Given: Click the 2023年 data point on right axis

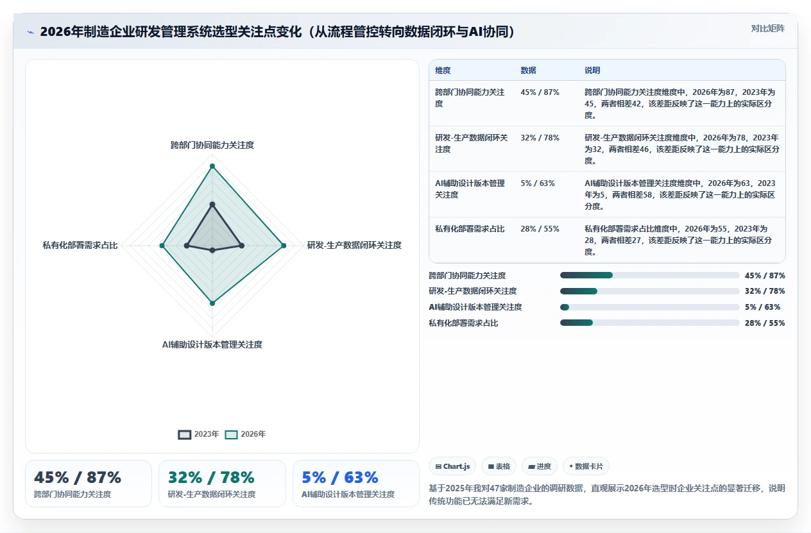Looking at the screenshot, I should (x=241, y=245).
